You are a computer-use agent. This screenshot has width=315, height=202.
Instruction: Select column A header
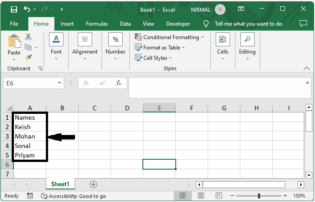pos(30,108)
